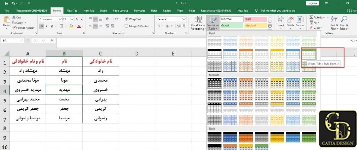Switch to the Data tab

coord(154,11)
